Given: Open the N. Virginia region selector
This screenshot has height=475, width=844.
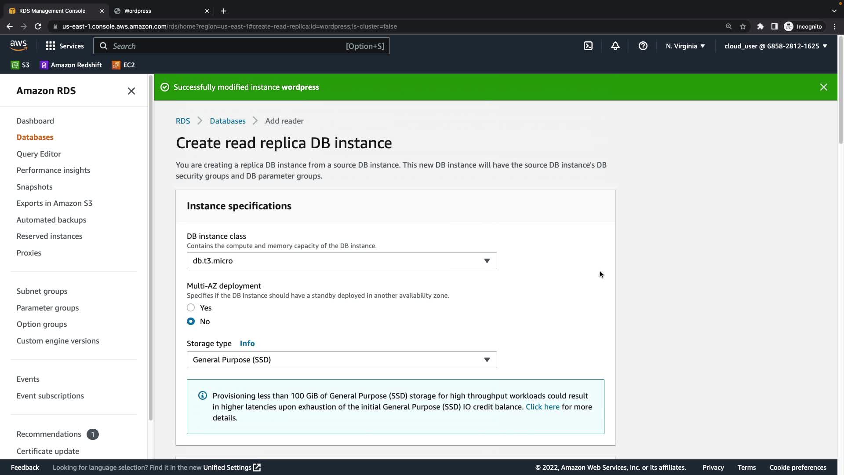Looking at the screenshot, I should point(685,46).
